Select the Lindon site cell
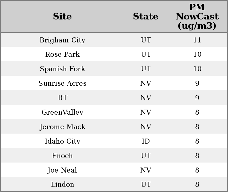Screen dimensions: 228x192 pyautogui.click(x=62, y=185)
